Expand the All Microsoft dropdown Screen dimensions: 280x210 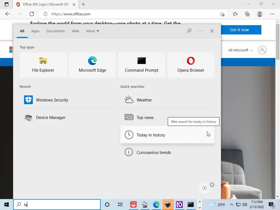(240, 50)
